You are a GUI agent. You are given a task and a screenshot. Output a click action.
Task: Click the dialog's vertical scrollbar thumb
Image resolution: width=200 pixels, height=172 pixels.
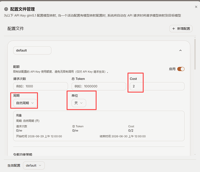pos(195,54)
